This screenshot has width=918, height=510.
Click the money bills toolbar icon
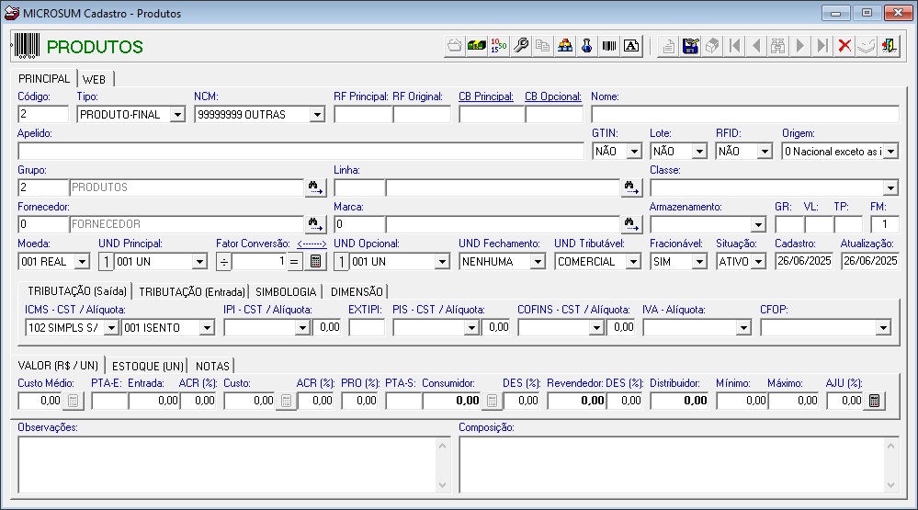476,46
